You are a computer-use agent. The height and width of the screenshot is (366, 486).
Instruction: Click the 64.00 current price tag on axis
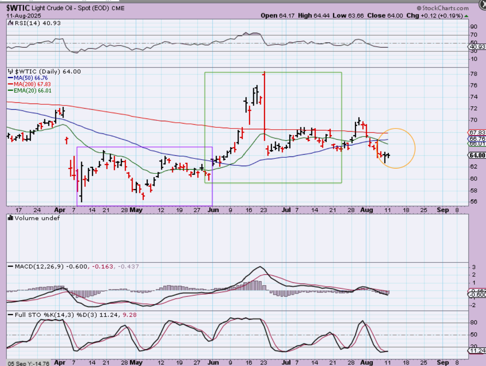[x=477, y=155]
